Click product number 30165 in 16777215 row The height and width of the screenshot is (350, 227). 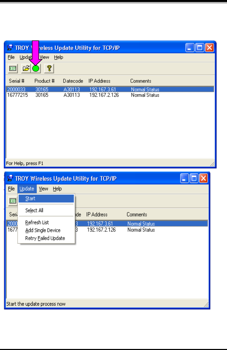pyautogui.click(x=42, y=95)
